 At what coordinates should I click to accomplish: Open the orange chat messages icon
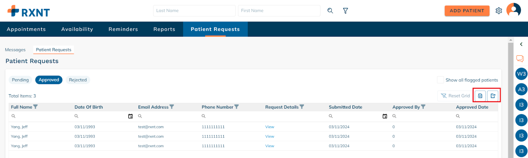(520, 59)
